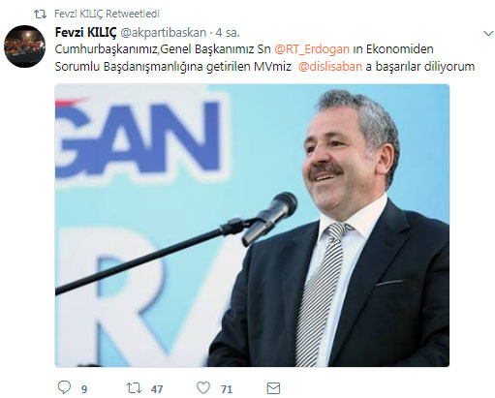
Task: Follow the @dislisaban mention link
Action: 330,67
